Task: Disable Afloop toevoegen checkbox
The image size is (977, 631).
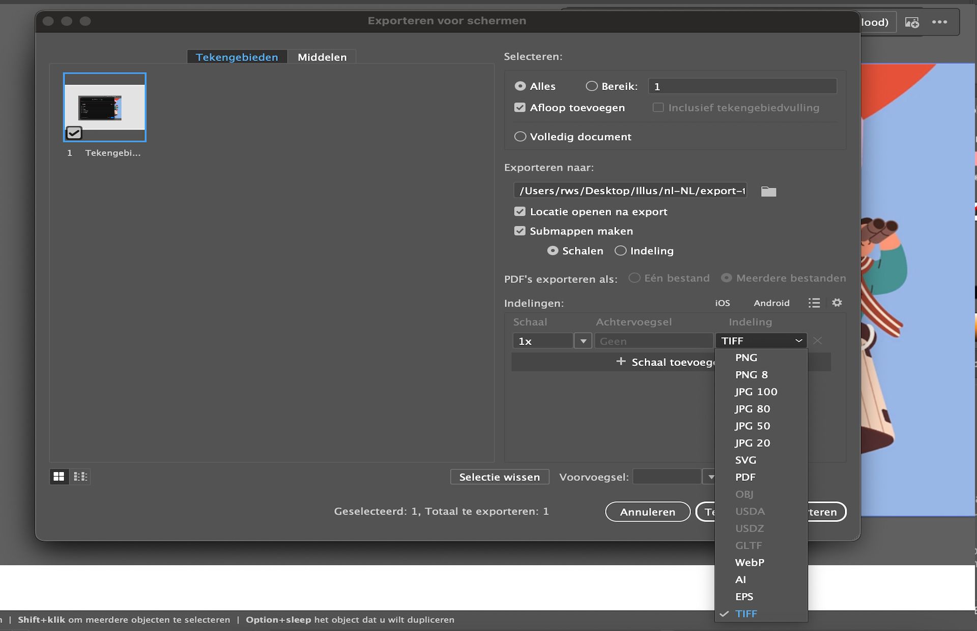Action: [x=520, y=107]
